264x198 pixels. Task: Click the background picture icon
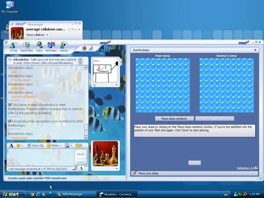point(67,145)
